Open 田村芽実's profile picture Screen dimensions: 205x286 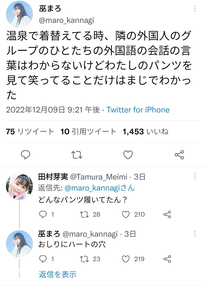[19, 186]
